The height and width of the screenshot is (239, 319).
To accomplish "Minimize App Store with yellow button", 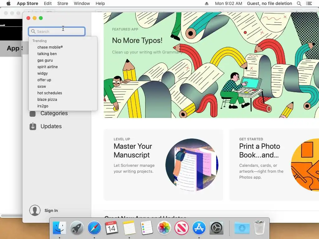I will [35, 18].
